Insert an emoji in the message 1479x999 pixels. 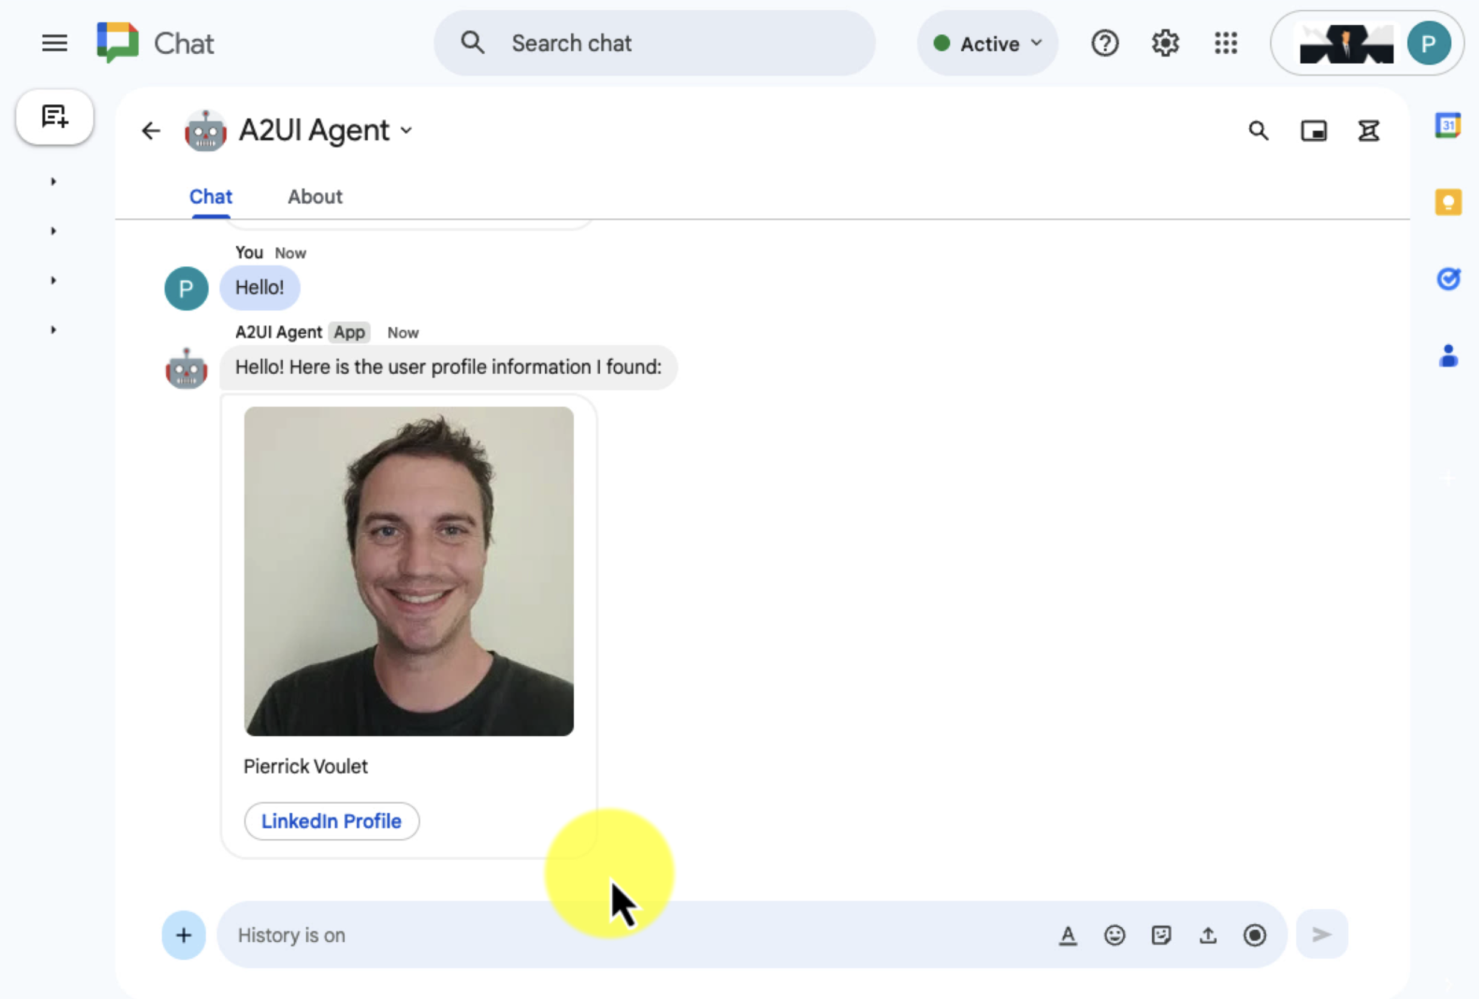point(1114,935)
